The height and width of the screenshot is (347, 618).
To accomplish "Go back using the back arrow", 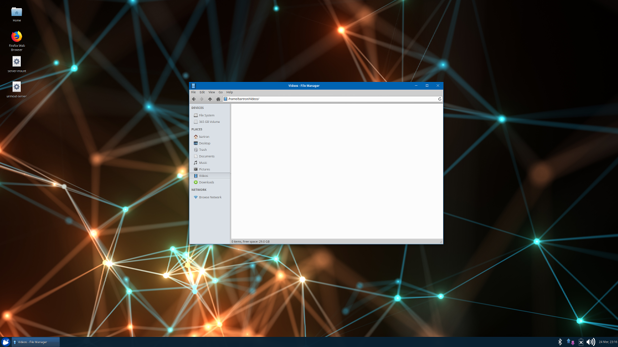I will pos(194,99).
